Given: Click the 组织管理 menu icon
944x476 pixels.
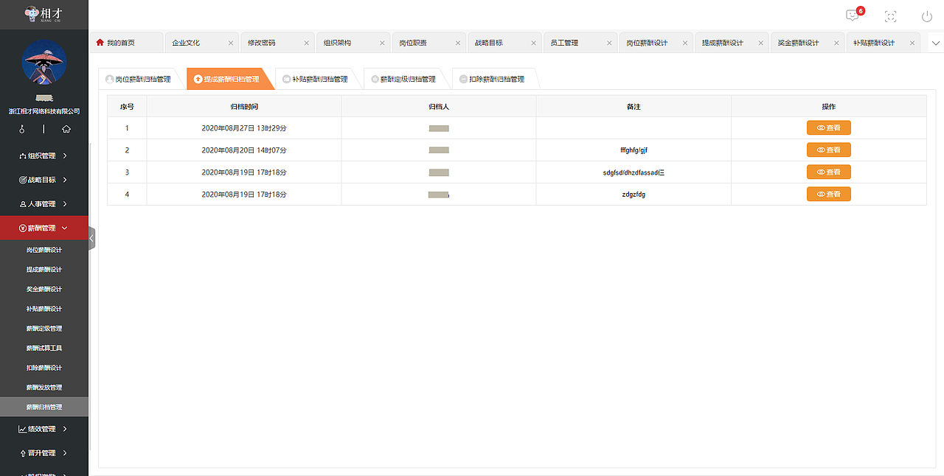Looking at the screenshot, I should tap(23, 155).
